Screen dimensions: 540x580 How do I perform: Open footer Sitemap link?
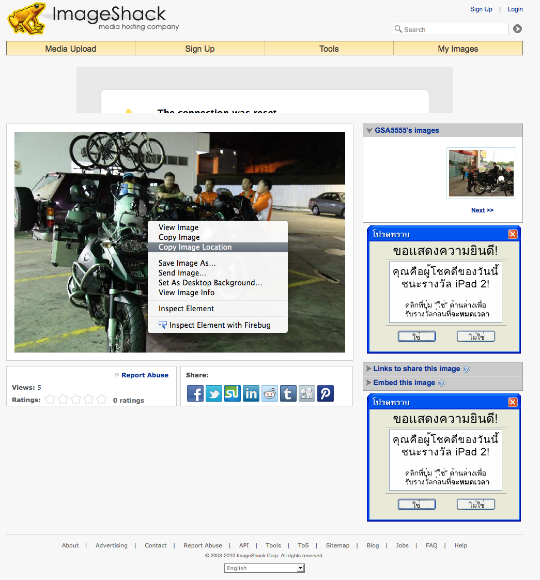point(337,545)
